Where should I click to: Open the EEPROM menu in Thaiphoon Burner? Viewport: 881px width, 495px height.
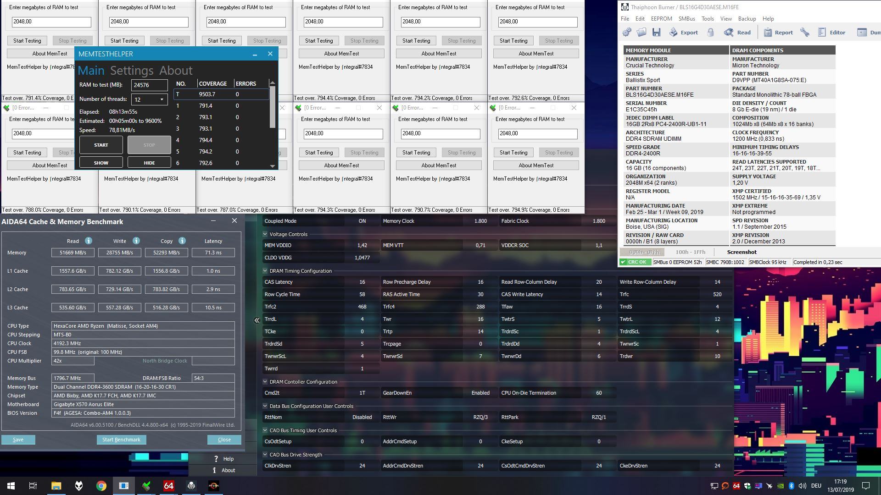[x=661, y=19]
